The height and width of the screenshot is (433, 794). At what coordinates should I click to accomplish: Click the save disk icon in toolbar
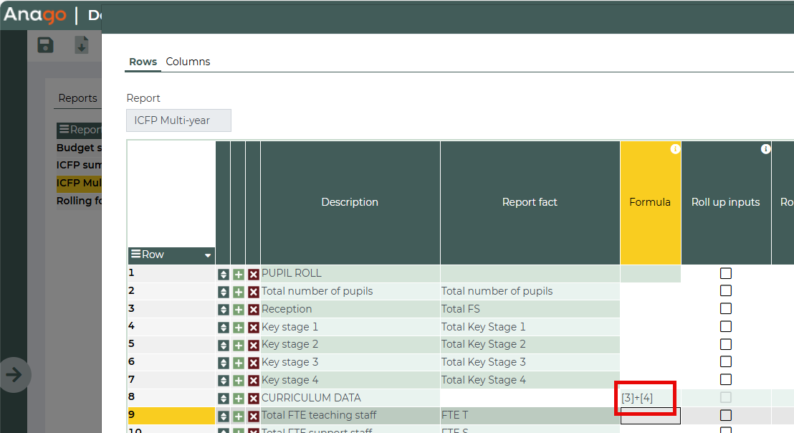(x=45, y=45)
